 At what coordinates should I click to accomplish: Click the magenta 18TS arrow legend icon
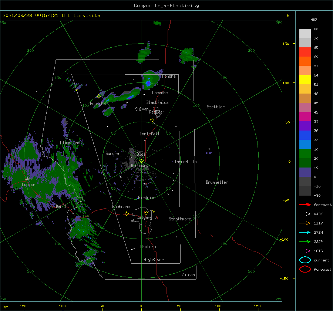(x=305, y=251)
